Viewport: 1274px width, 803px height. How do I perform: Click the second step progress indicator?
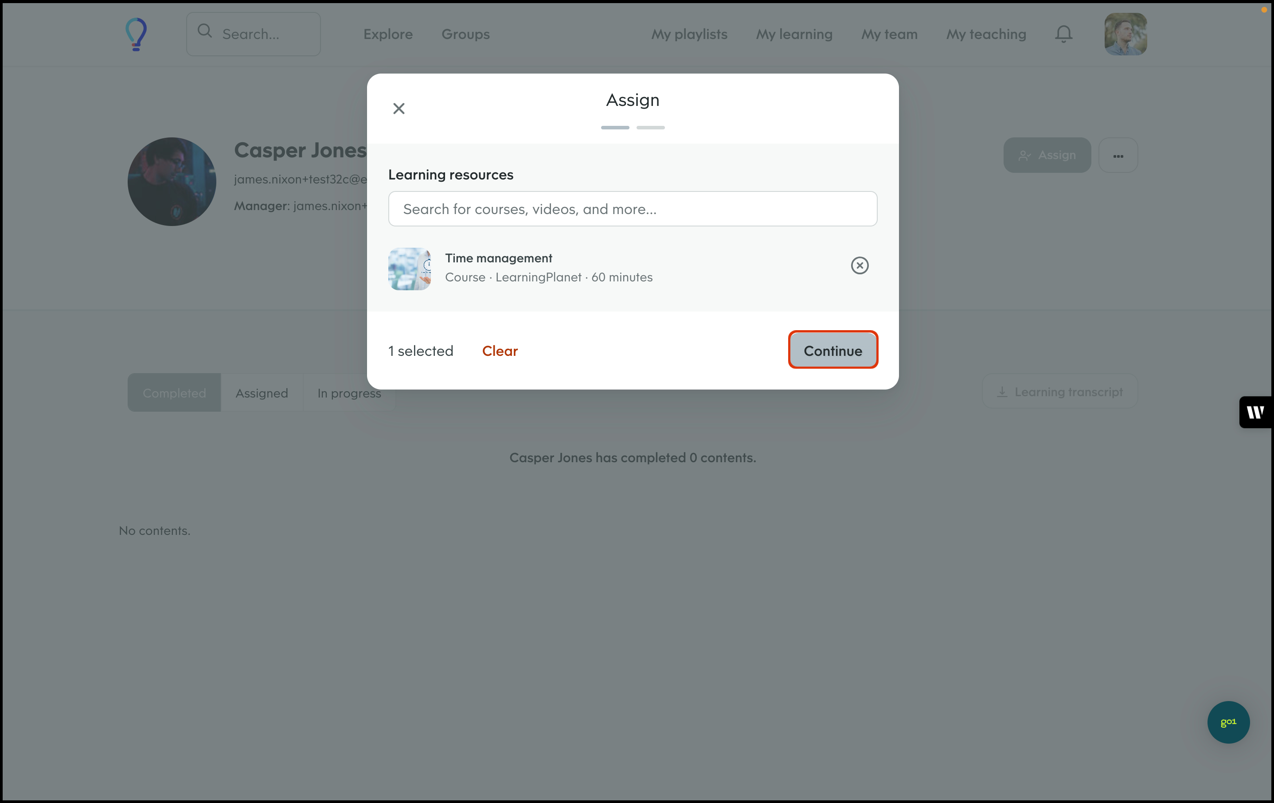click(650, 128)
